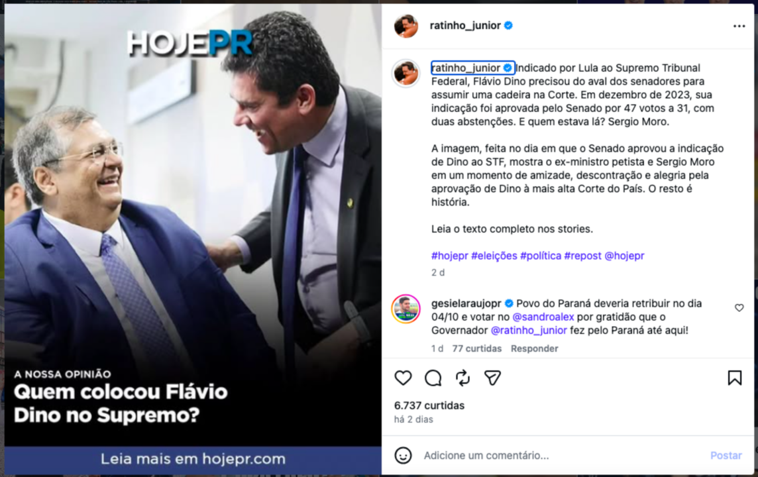Screen dimensions: 758x477
Task: Open the highlighted ratinho_junior username in the caption
Action: (x=466, y=68)
